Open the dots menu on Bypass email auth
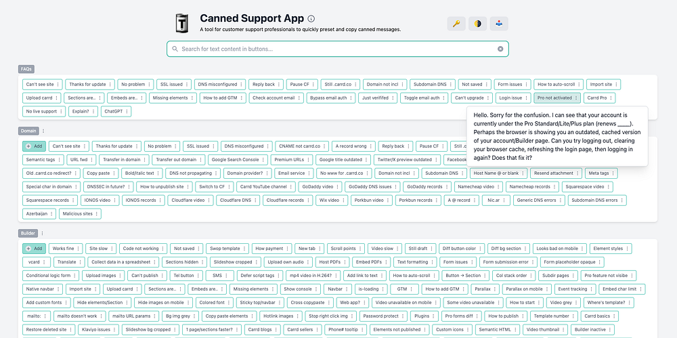The image size is (677, 338). 351,98
